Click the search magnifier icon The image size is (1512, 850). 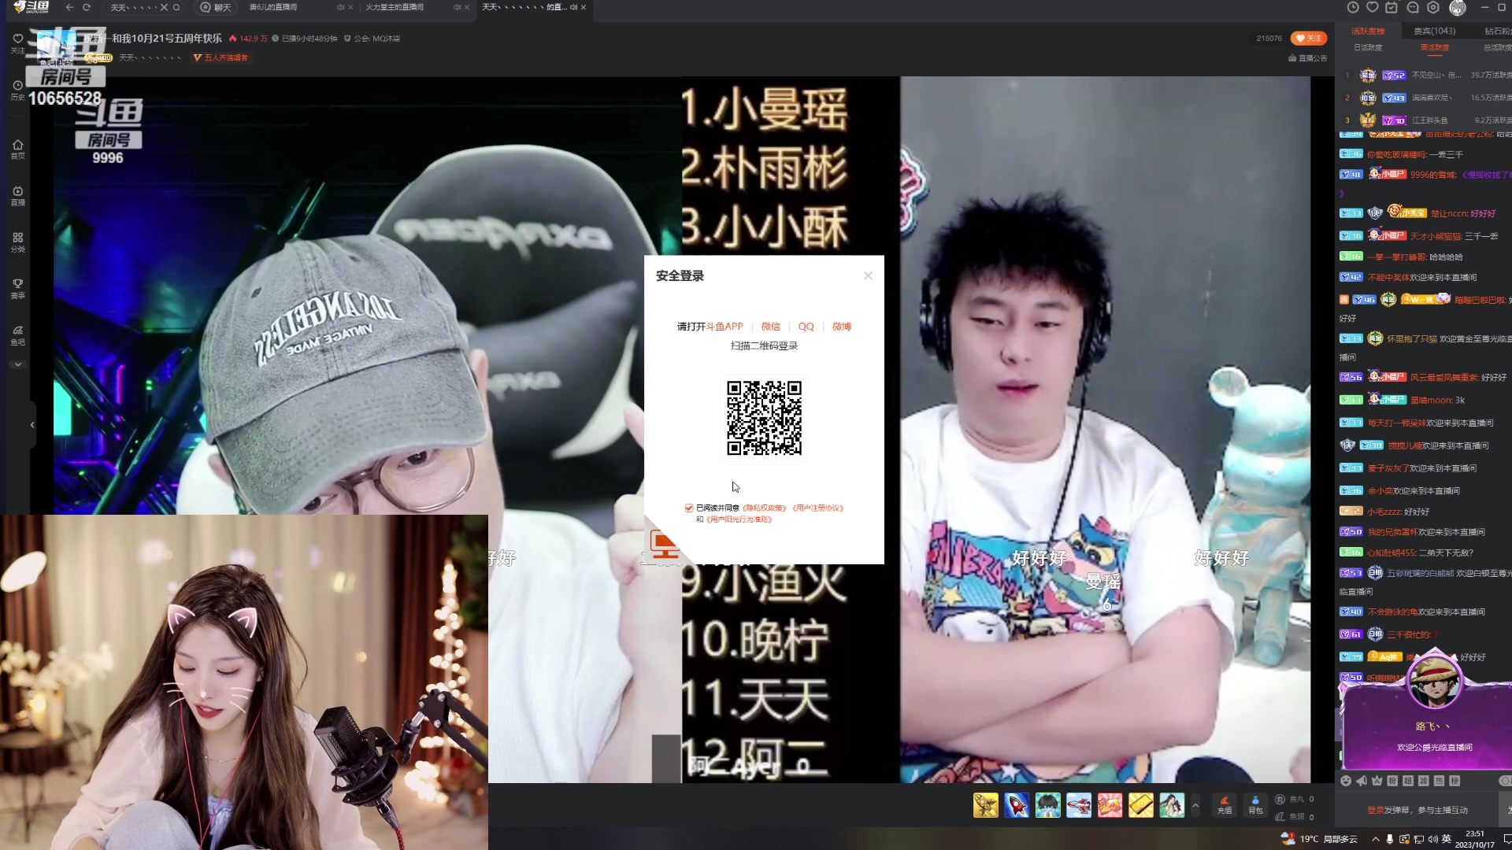click(x=176, y=7)
